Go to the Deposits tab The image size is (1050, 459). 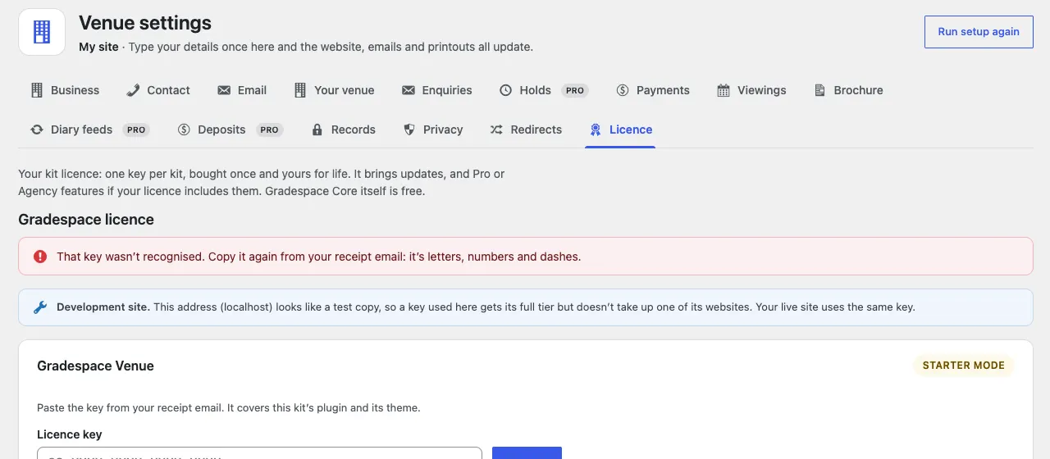click(x=231, y=130)
